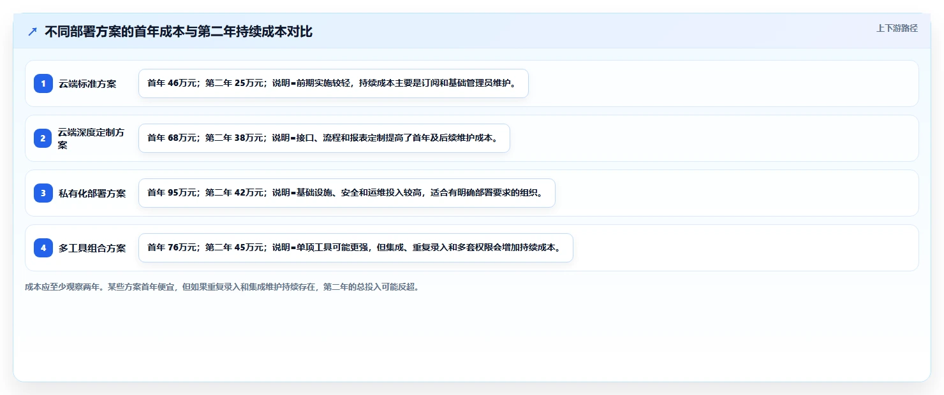Click the 上下游路径 label in the header

(897, 28)
